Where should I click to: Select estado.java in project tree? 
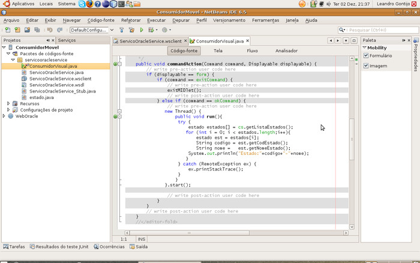(x=41, y=97)
